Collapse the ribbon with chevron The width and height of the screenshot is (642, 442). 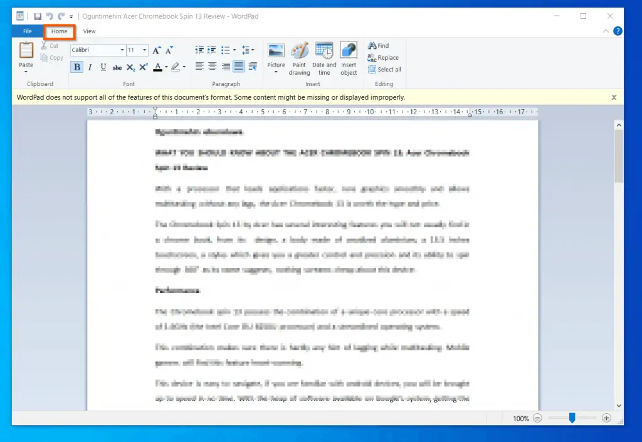coord(606,31)
